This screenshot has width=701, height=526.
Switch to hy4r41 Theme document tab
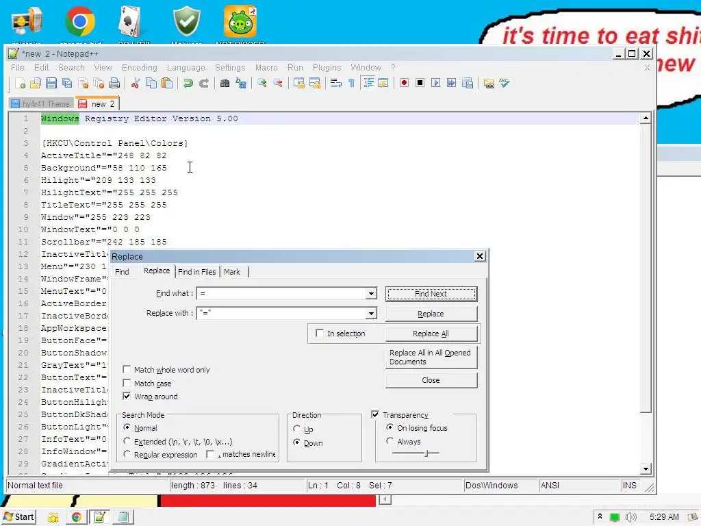pos(41,104)
